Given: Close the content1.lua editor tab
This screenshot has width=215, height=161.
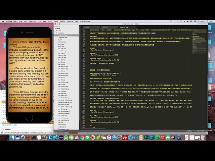Looking at the screenshot, I should click(x=134, y=27).
